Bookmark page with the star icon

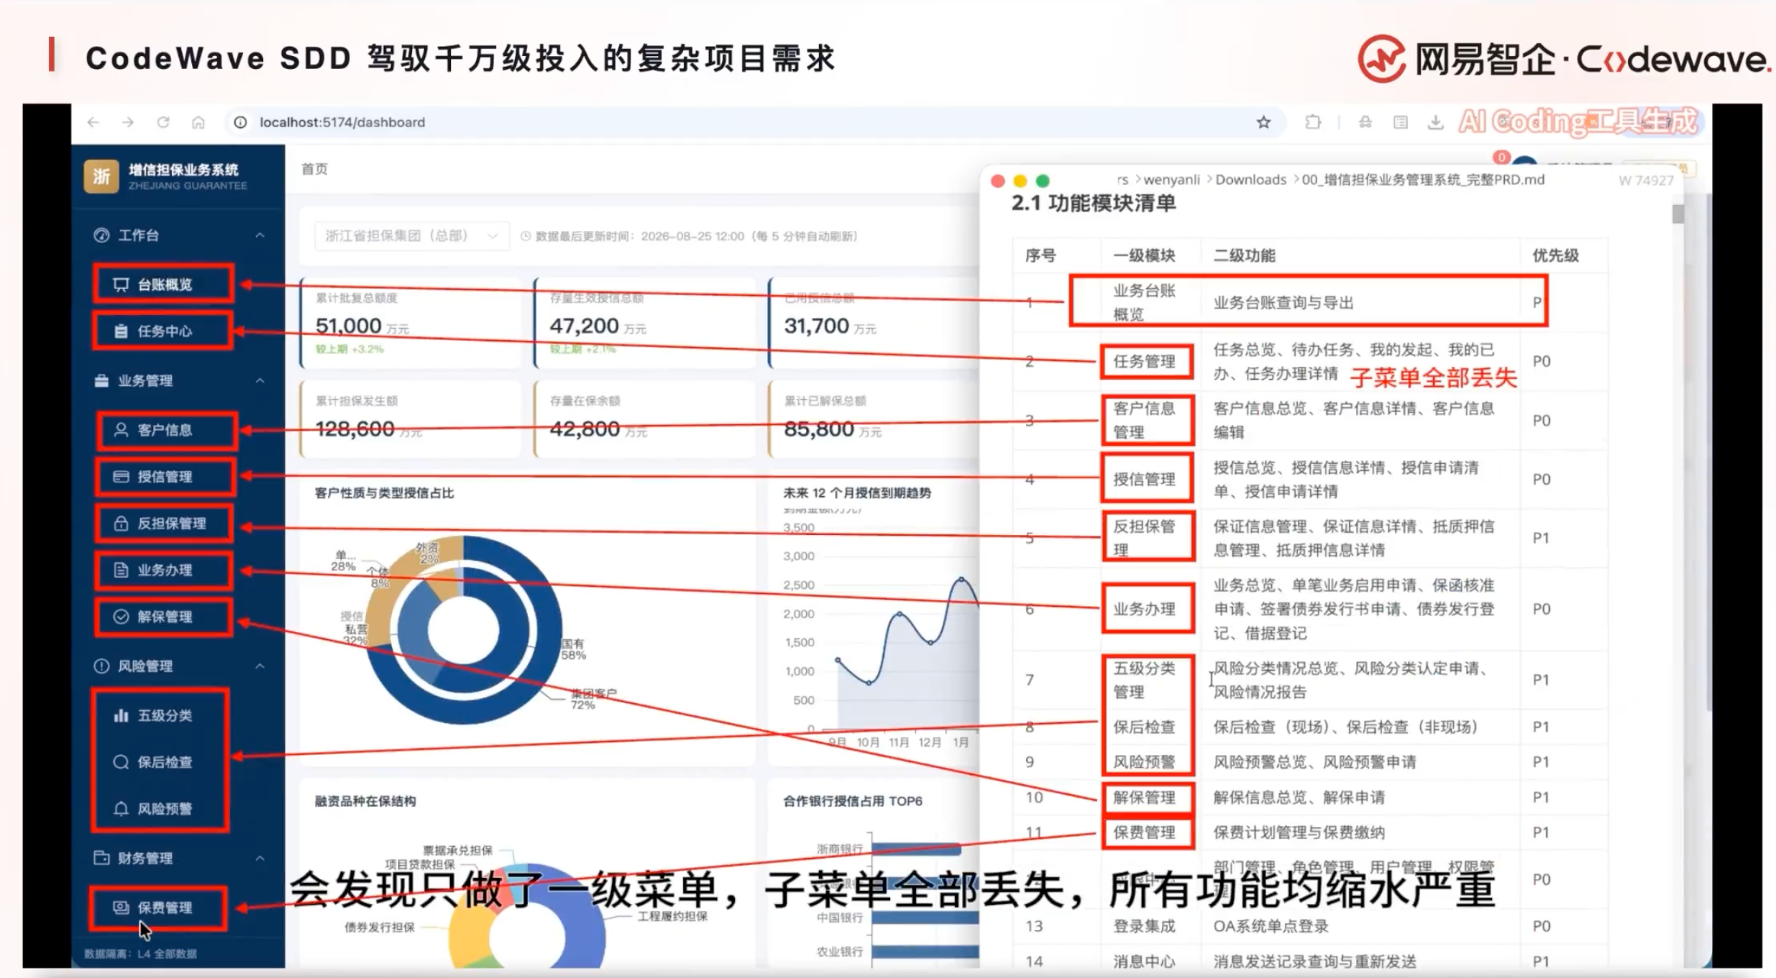click(1263, 122)
